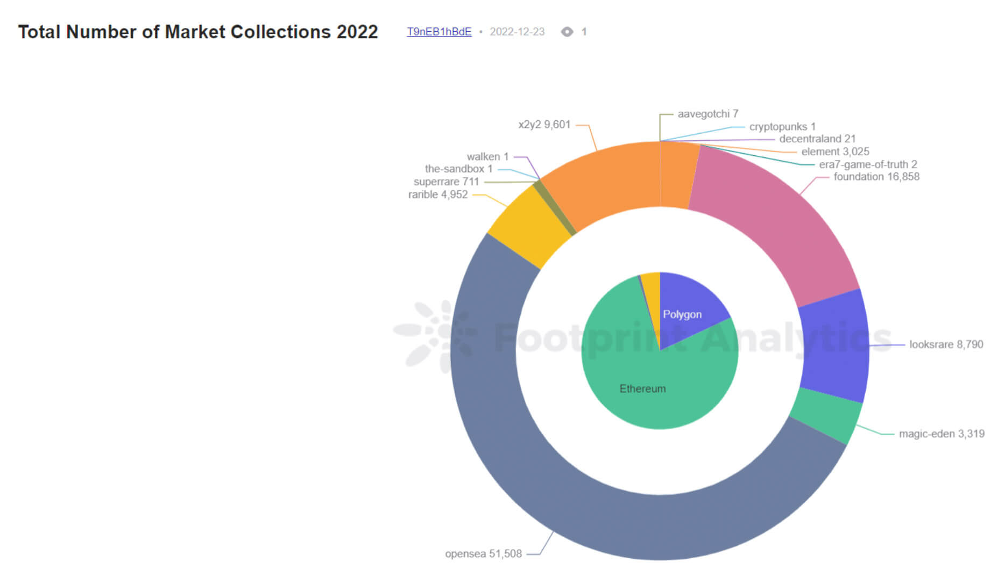This screenshot has height=577, width=1005.
Task: Click the eye view-count icon
Action: [567, 32]
